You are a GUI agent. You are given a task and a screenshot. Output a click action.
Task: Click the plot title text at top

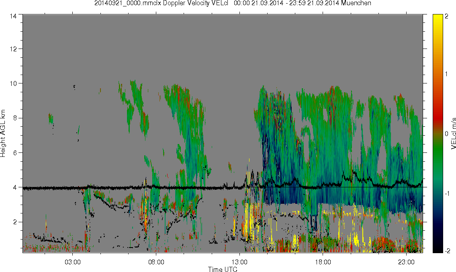coord(233,3)
